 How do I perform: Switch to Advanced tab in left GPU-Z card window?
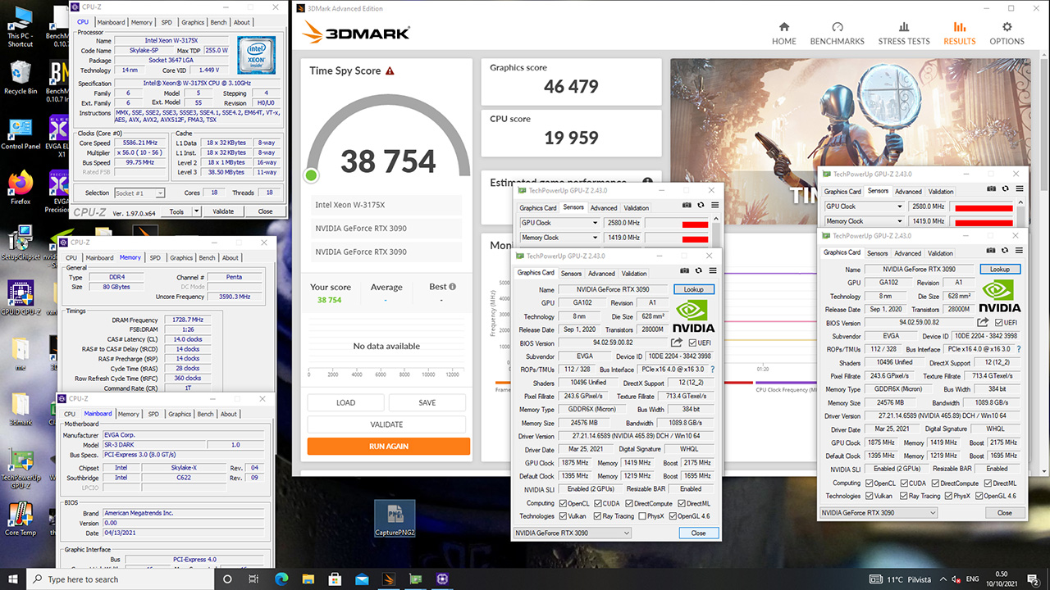pyautogui.click(x=601, y=273)
